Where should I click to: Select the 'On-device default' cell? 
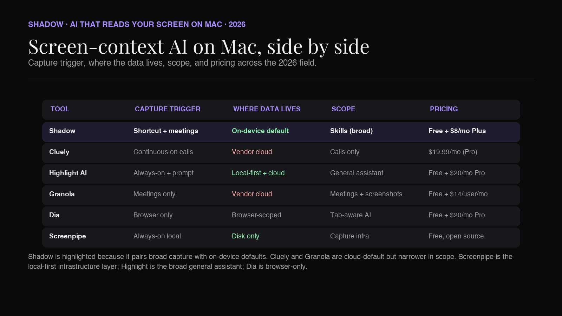click(x=260, y=131)
